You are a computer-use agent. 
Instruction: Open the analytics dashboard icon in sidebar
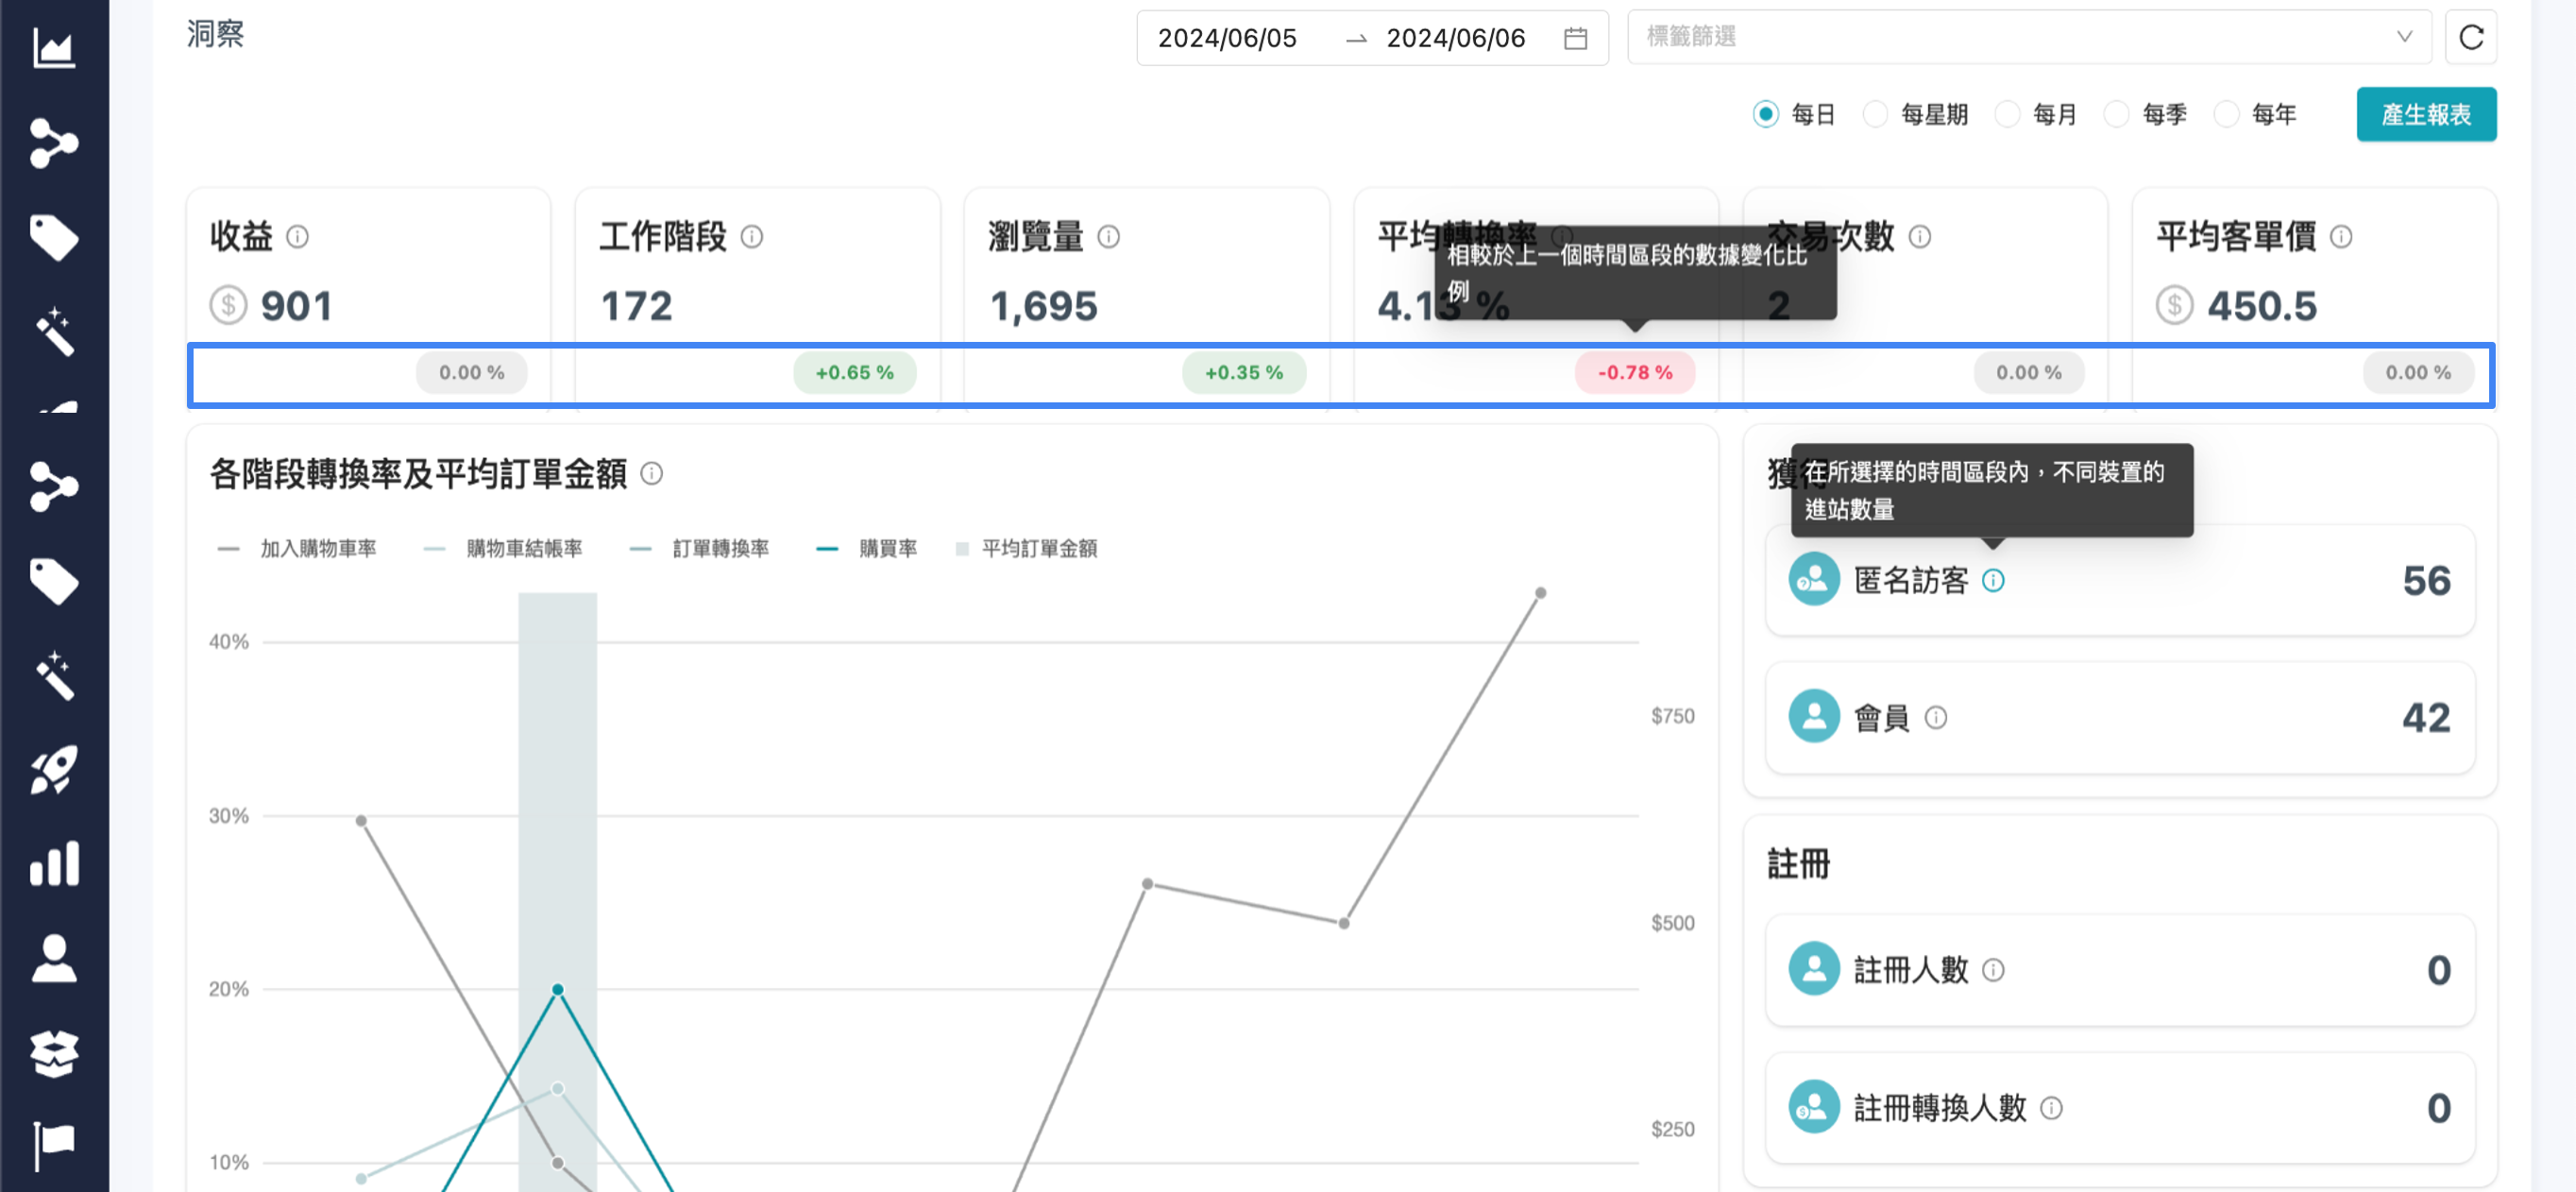[52, 47]
